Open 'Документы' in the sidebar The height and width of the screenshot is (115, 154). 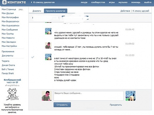[7, 56]
